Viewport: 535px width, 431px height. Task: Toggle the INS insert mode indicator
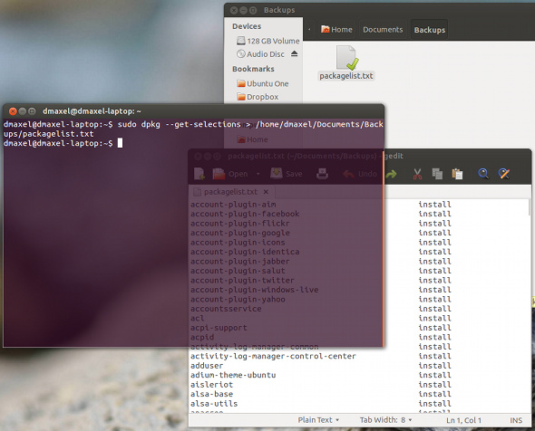pyautogui.click(x=516, y=420)
